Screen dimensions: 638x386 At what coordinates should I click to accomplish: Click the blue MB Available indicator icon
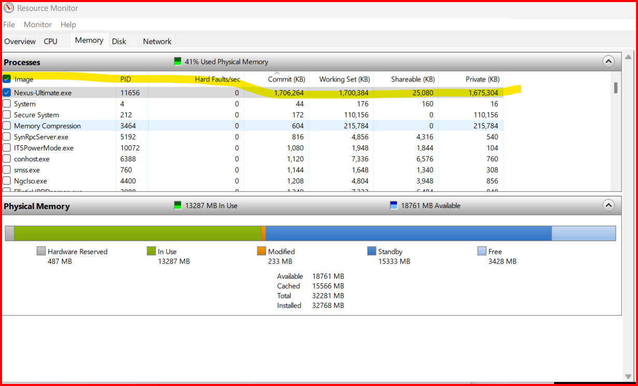[394, 205]
